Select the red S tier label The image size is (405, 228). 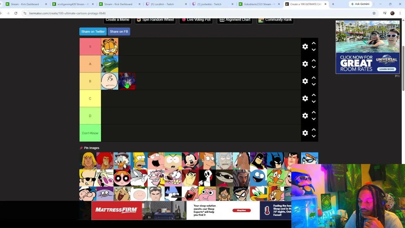90,47
